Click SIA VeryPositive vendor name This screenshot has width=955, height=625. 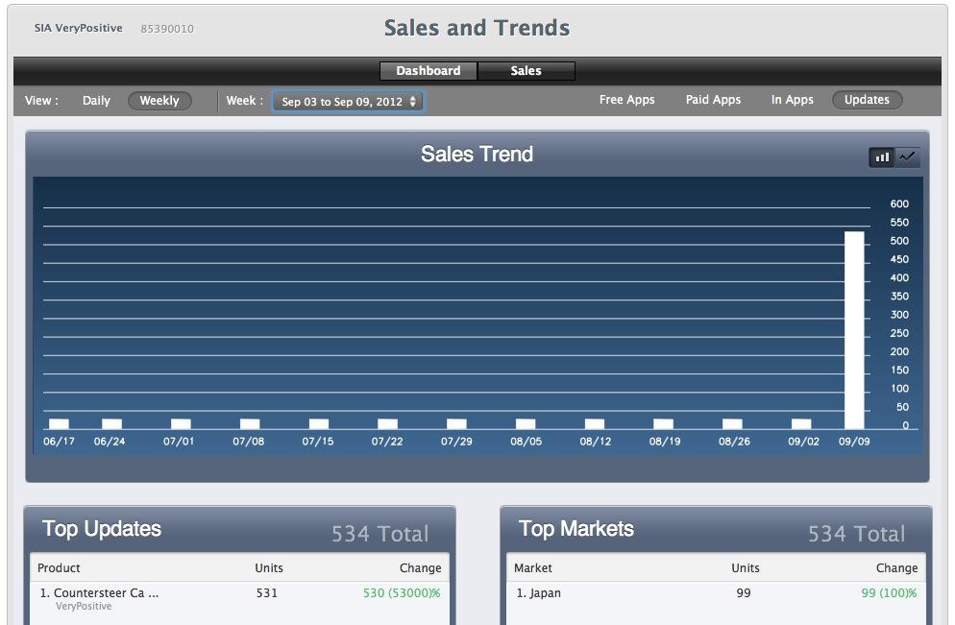[79, 28]
